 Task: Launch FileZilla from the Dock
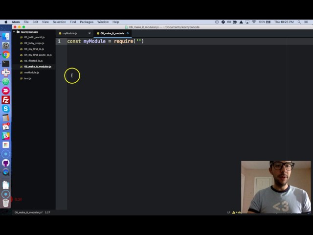click(x=5, y=100)
